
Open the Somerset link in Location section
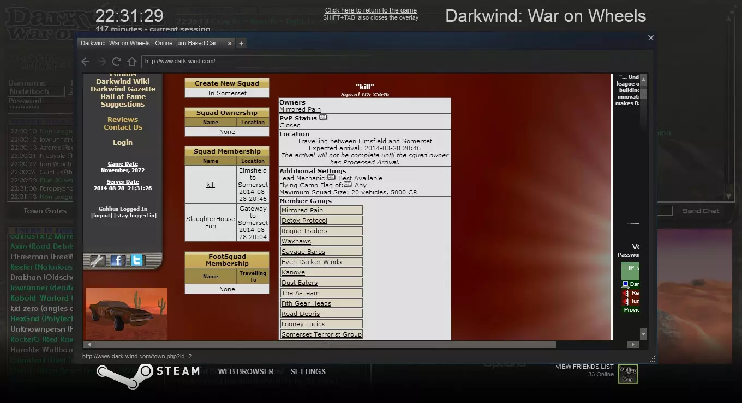[417, 141]
